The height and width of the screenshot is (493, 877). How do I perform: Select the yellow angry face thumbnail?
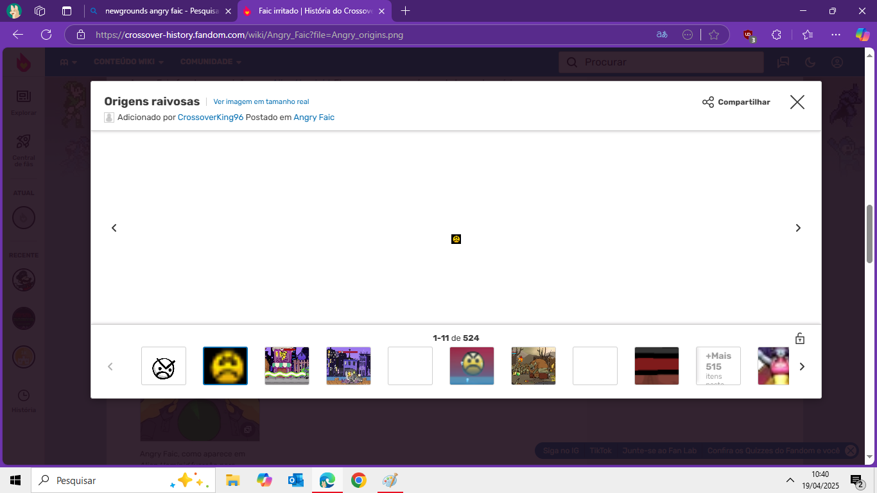[x=225, y=366]
